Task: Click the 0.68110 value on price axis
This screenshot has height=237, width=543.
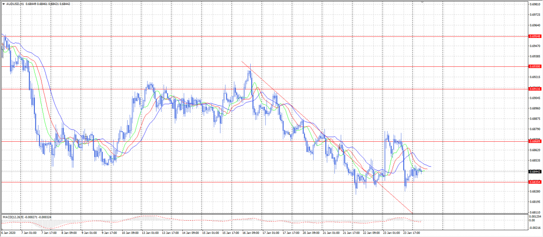Action: (534, 212)
